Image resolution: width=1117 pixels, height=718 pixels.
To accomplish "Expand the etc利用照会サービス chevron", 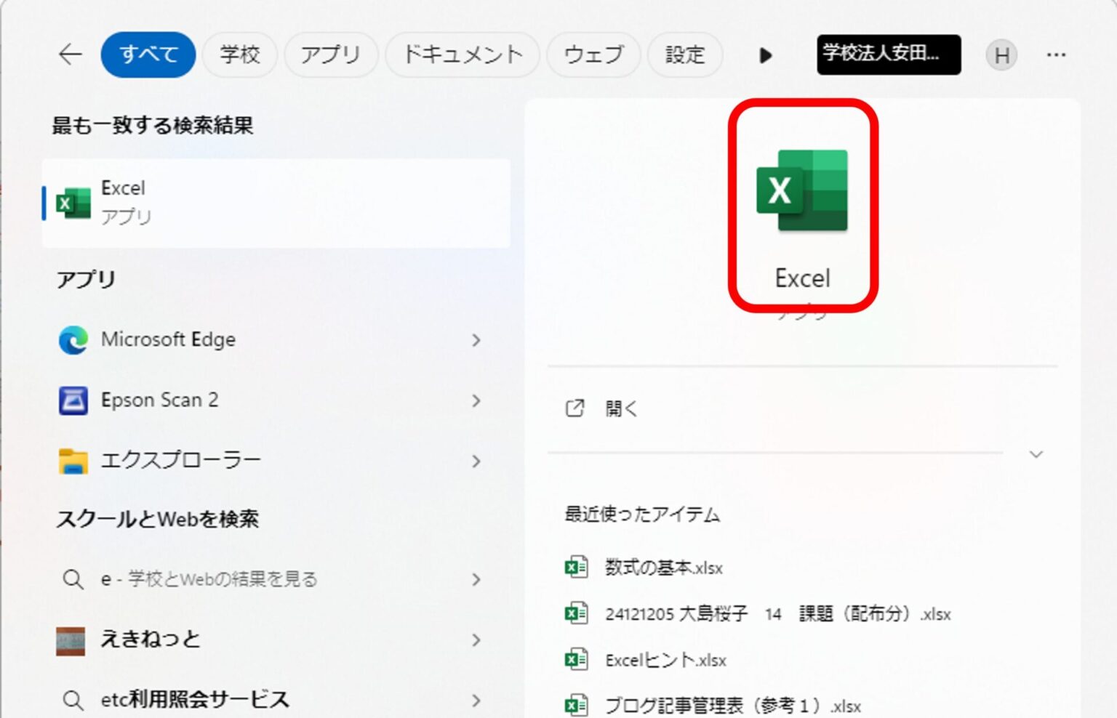I will coord(476,701).
